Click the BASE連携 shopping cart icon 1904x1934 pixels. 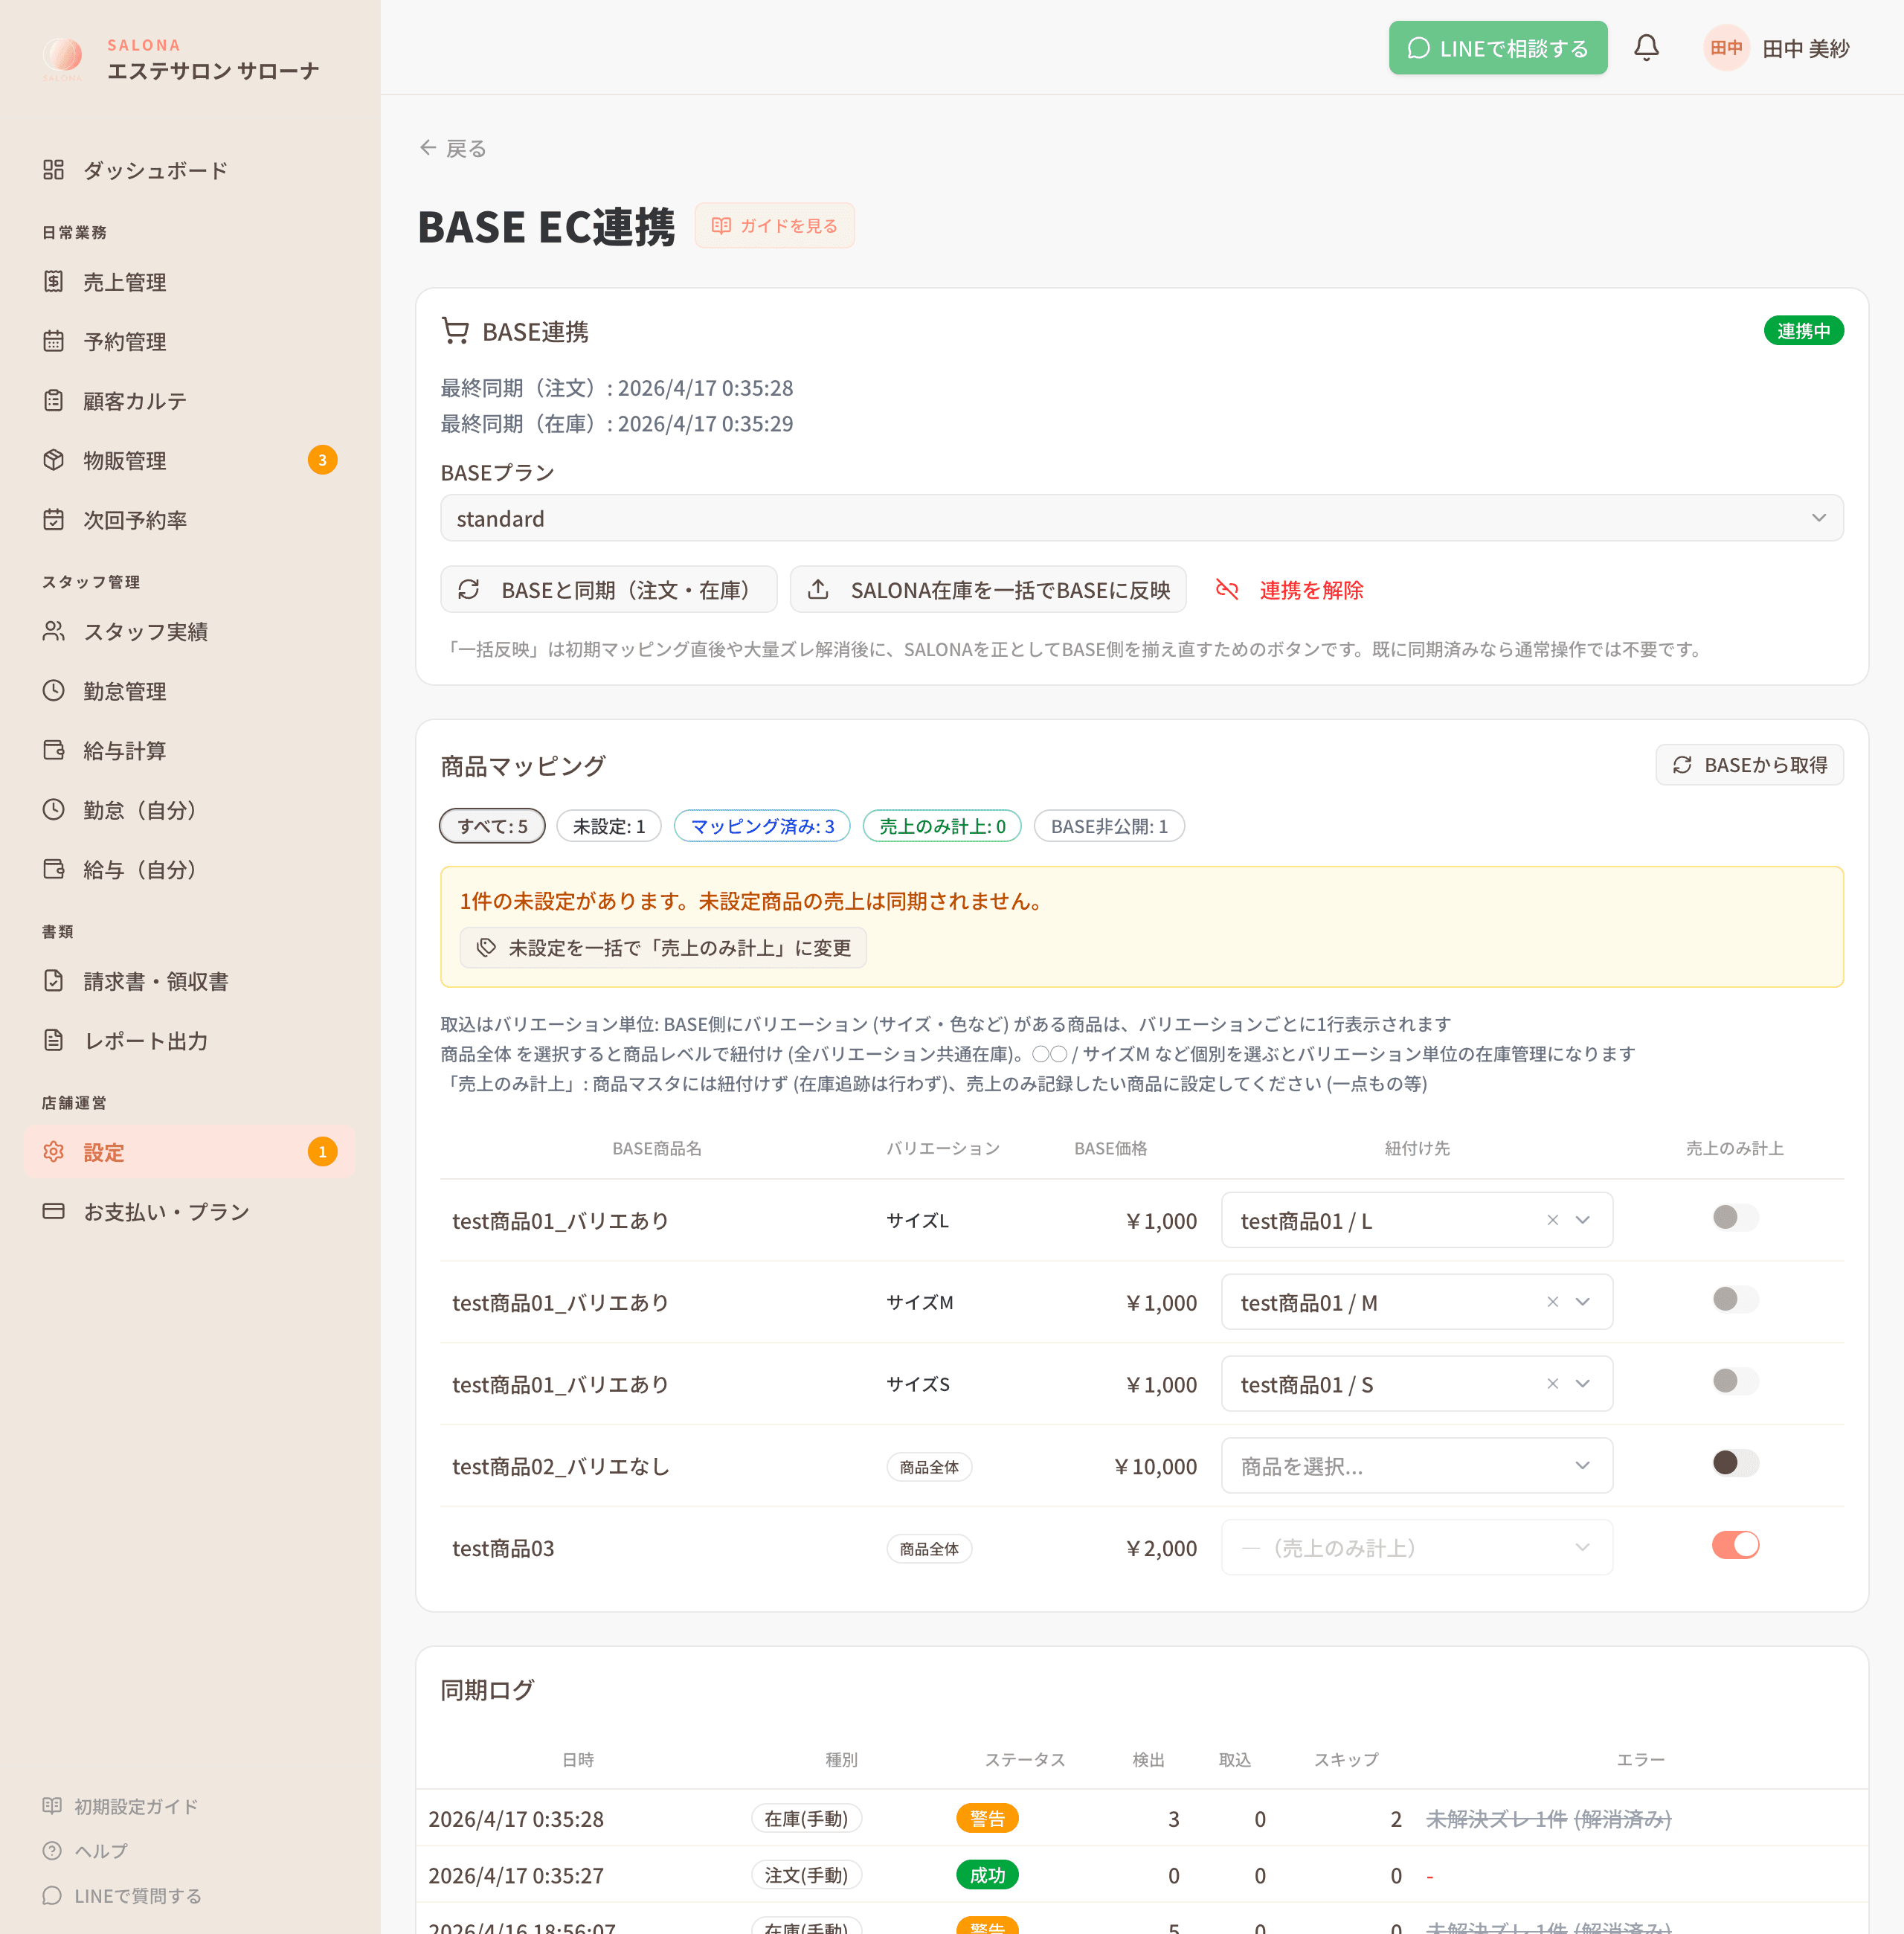point(455,331)
